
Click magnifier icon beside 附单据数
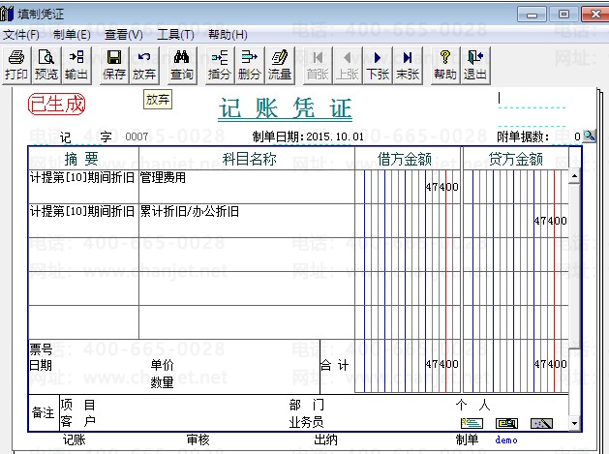coord(589,136)
